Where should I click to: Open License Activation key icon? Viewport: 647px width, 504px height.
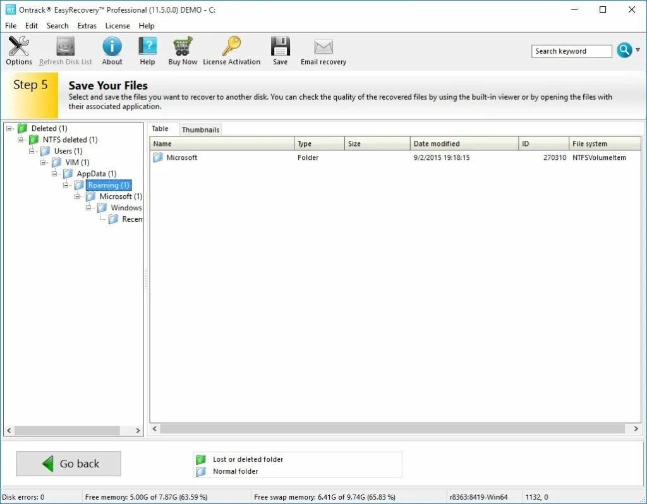click(x=231, y=51)
